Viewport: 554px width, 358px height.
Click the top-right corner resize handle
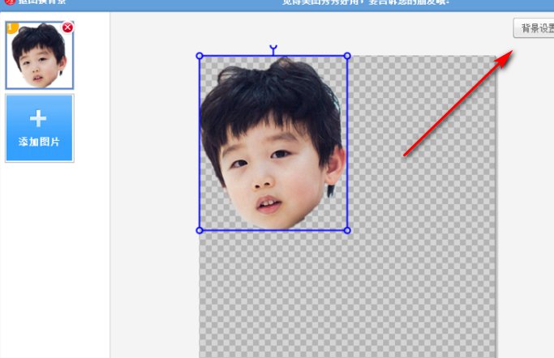coord(347,56)
